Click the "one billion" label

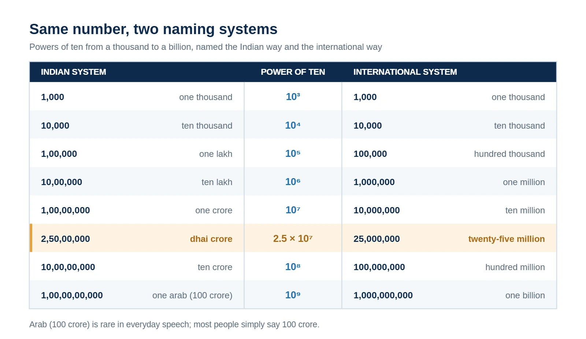[x=525, y=295]
